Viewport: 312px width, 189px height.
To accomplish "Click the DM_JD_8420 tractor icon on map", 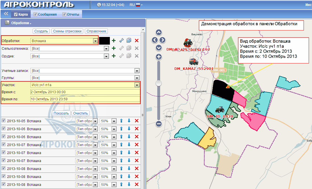I will click(220, 110).
